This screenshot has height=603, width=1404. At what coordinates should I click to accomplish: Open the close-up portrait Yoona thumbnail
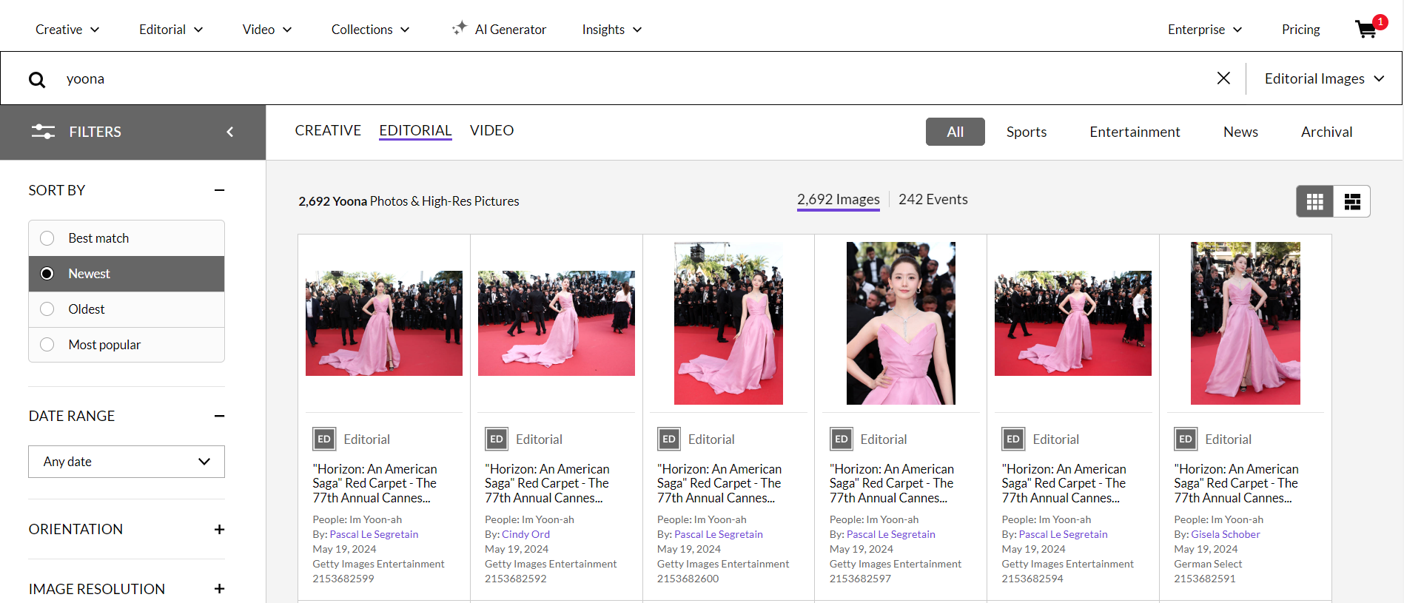(x=901, y=323)
